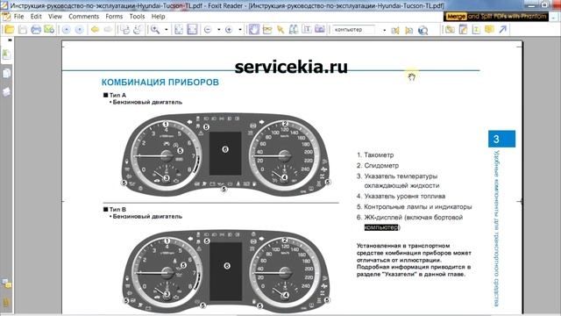Expand the search field dropdown arrow
The height and width of the screenshot is (316, 561).
tap(384, 30)
